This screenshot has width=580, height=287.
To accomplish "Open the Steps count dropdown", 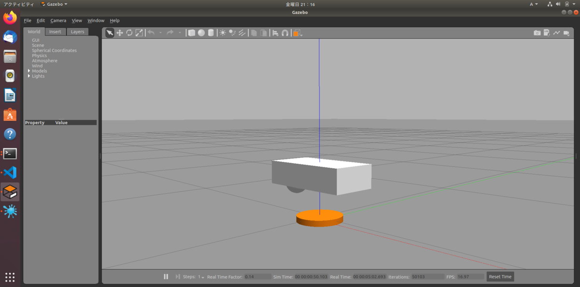I will coord(201,277).
